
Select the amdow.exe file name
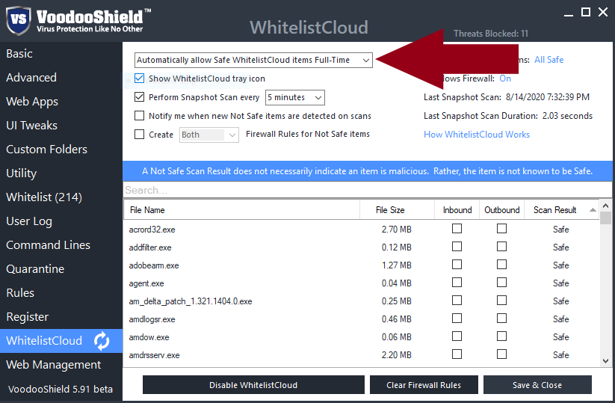[x=149, y=337]
